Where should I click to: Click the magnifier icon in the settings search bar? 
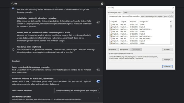click(12, 4)
